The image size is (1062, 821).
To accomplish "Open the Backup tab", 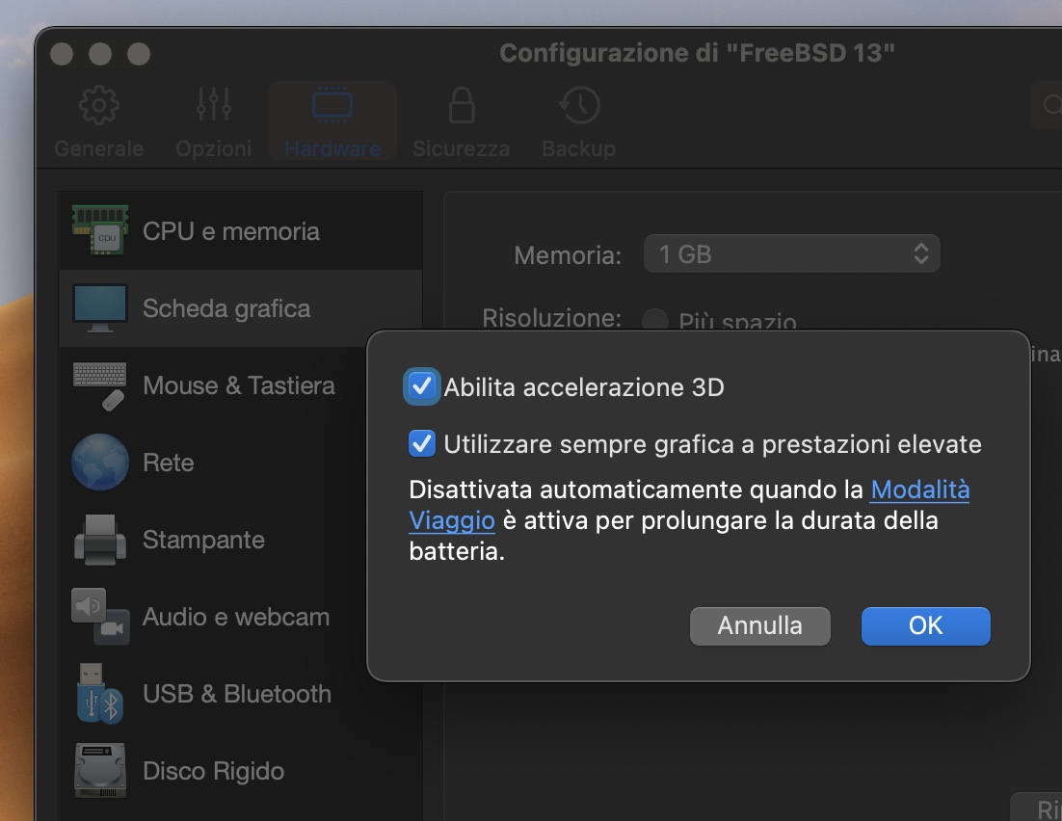I will point(578,122).
